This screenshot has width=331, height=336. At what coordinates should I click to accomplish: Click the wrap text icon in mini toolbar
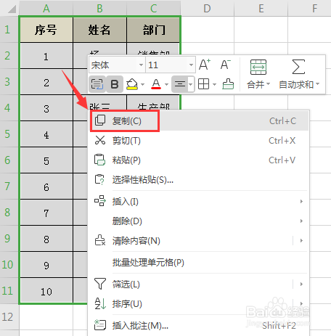click(97, 84)
